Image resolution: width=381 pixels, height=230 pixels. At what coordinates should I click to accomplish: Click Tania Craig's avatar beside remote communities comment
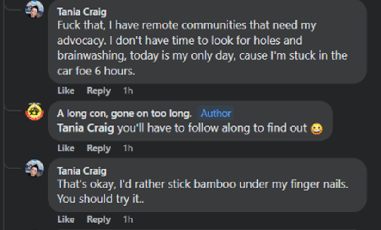[34, 10]
